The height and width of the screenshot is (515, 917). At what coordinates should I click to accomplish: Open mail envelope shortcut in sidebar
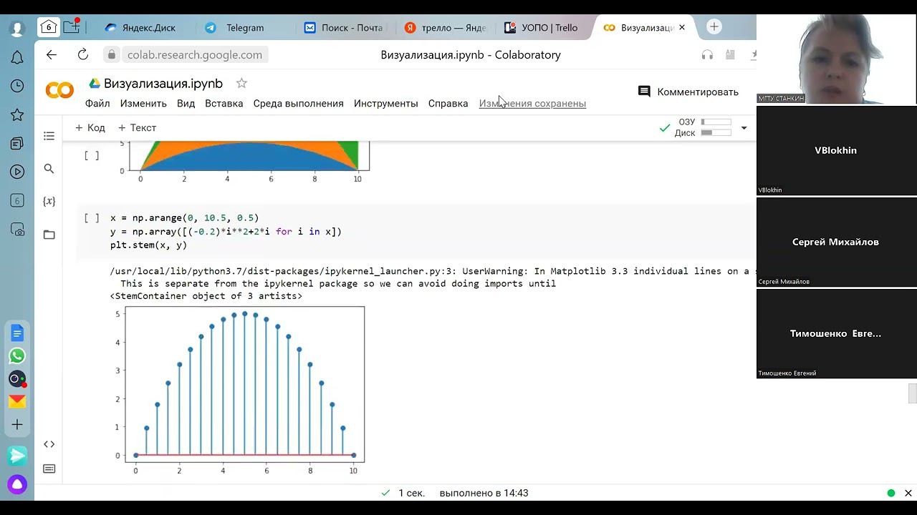pyautogui.click(x=17, y=401)
